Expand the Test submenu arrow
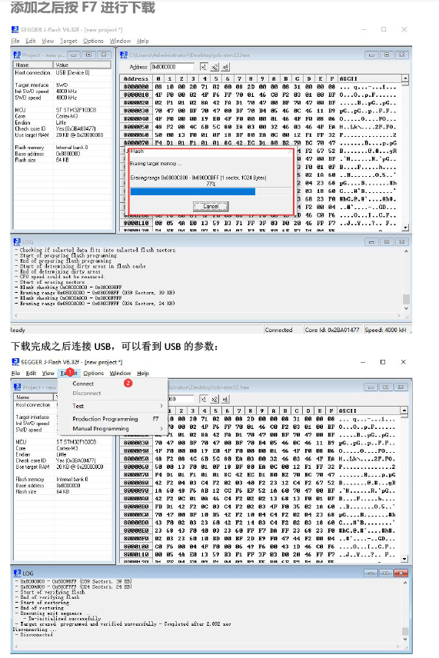This screenshot has width=439, height=658. click(161, 406)
